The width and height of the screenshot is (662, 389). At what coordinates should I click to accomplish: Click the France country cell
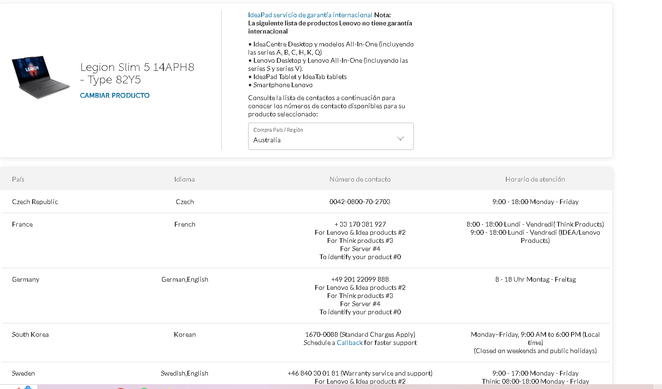click(x=23, y=224)
